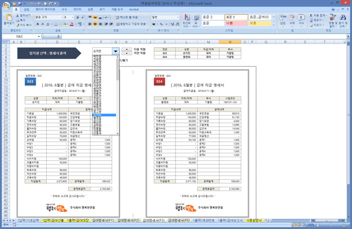Switch to the 급여명세서(F1) sheet tab
Screen dimensions: 352x229
(x=103, y=220)
